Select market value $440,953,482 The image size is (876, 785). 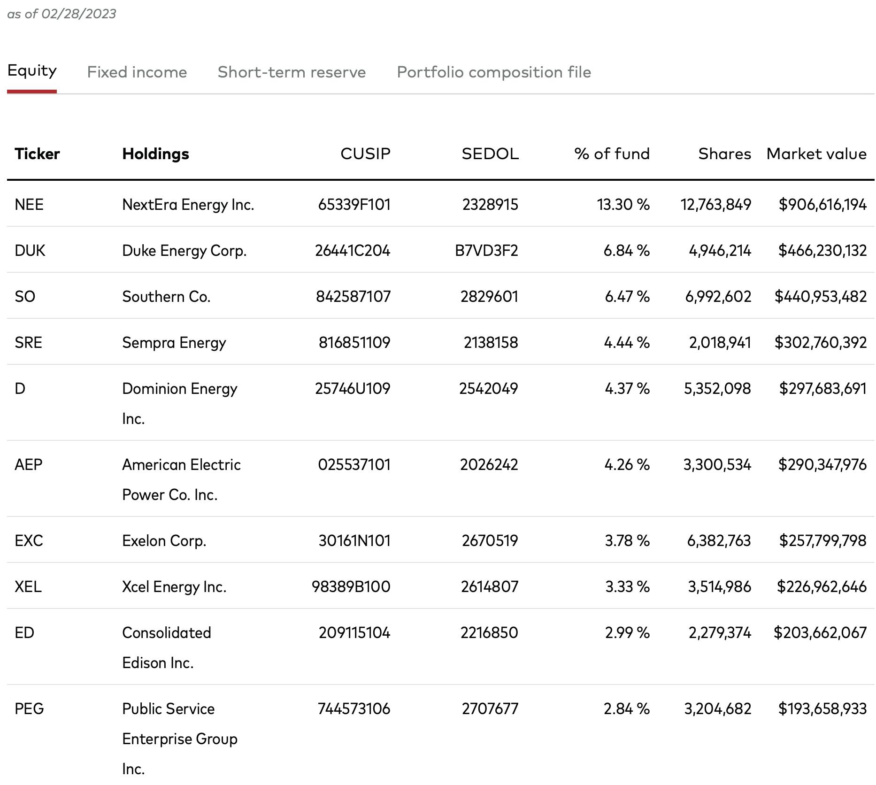click(x=821, y=296)
